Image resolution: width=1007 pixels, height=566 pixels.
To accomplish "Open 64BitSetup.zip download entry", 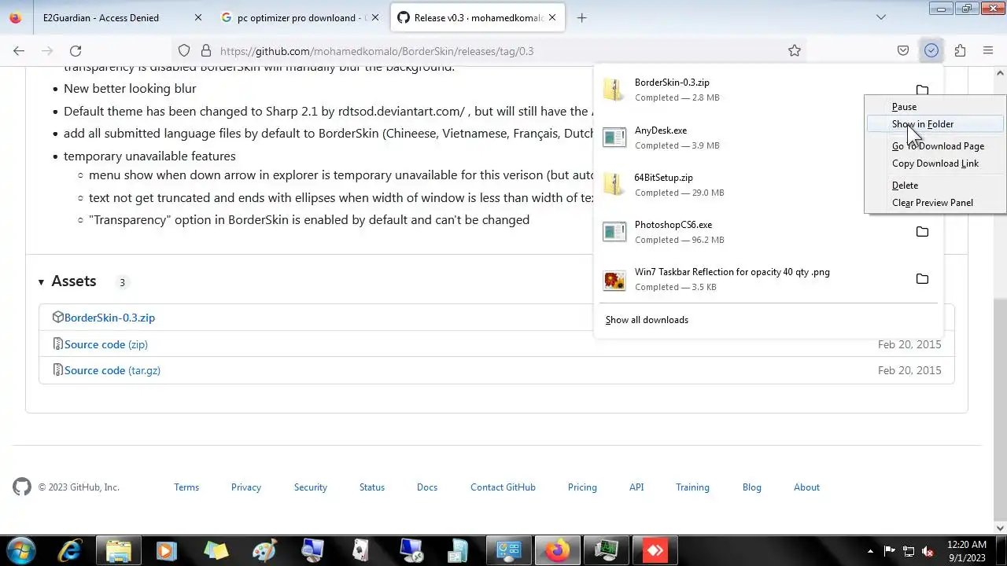I will click(751, 185).
